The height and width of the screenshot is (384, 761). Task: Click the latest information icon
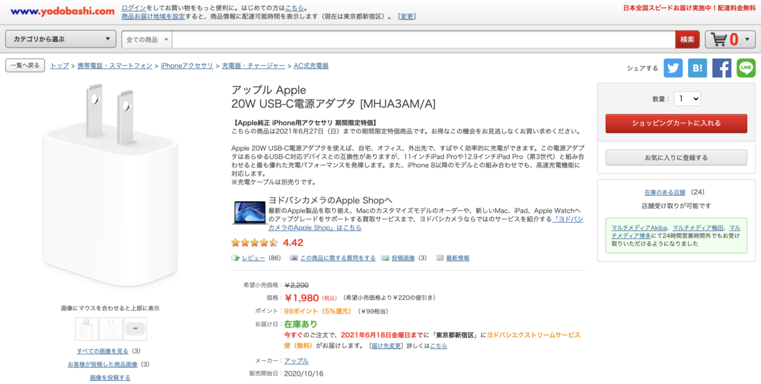tap(440, 258)
